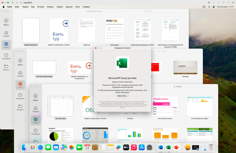Click Открыть in the Word window sidebar
Viewport: 236px width, 153px height.
(x=6, y=68)
